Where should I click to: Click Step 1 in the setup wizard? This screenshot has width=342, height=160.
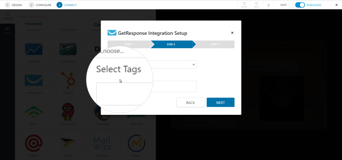click(129, 45)
